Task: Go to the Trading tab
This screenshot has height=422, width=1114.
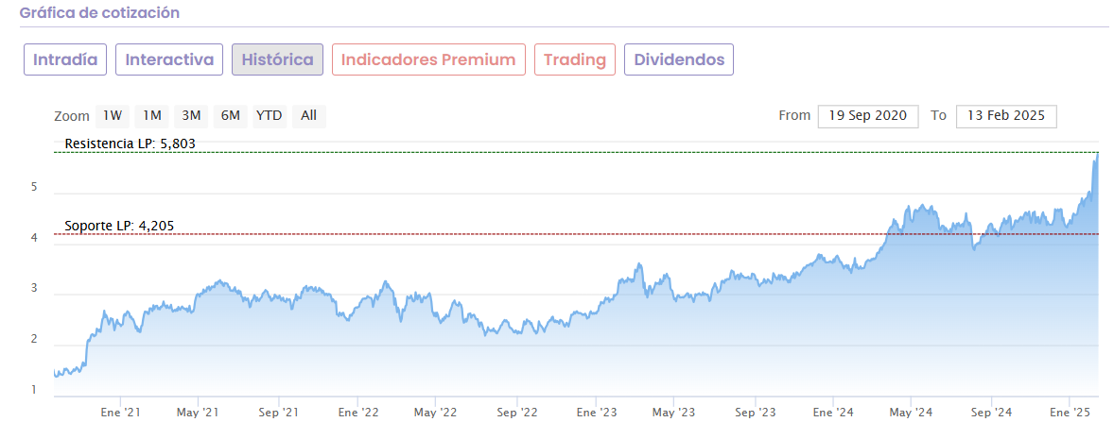Action: [x=575, y=59]
